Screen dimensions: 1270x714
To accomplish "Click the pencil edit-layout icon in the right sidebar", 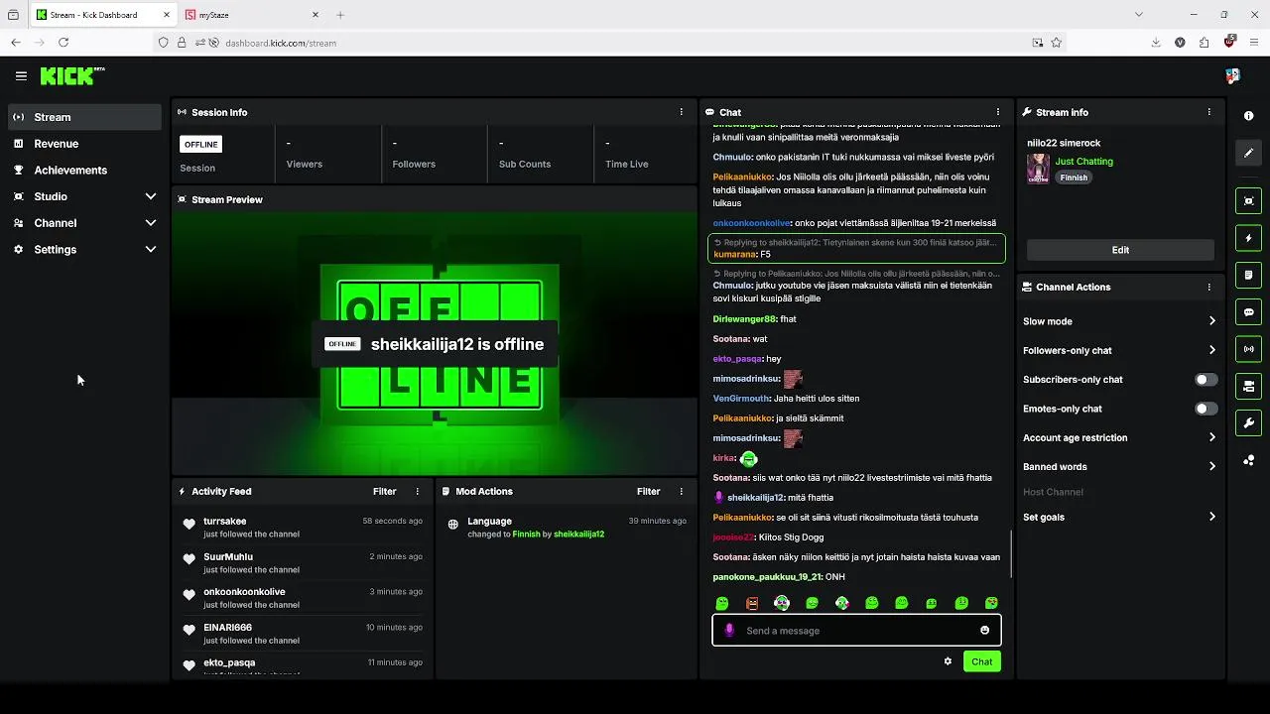I will (x=1248, y=153).
